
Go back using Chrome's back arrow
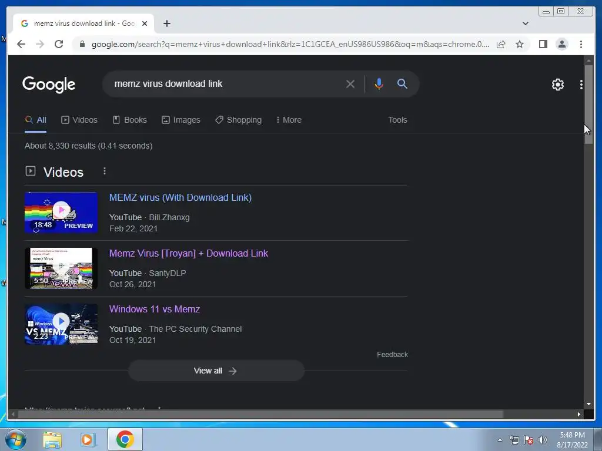pos(21,44)
